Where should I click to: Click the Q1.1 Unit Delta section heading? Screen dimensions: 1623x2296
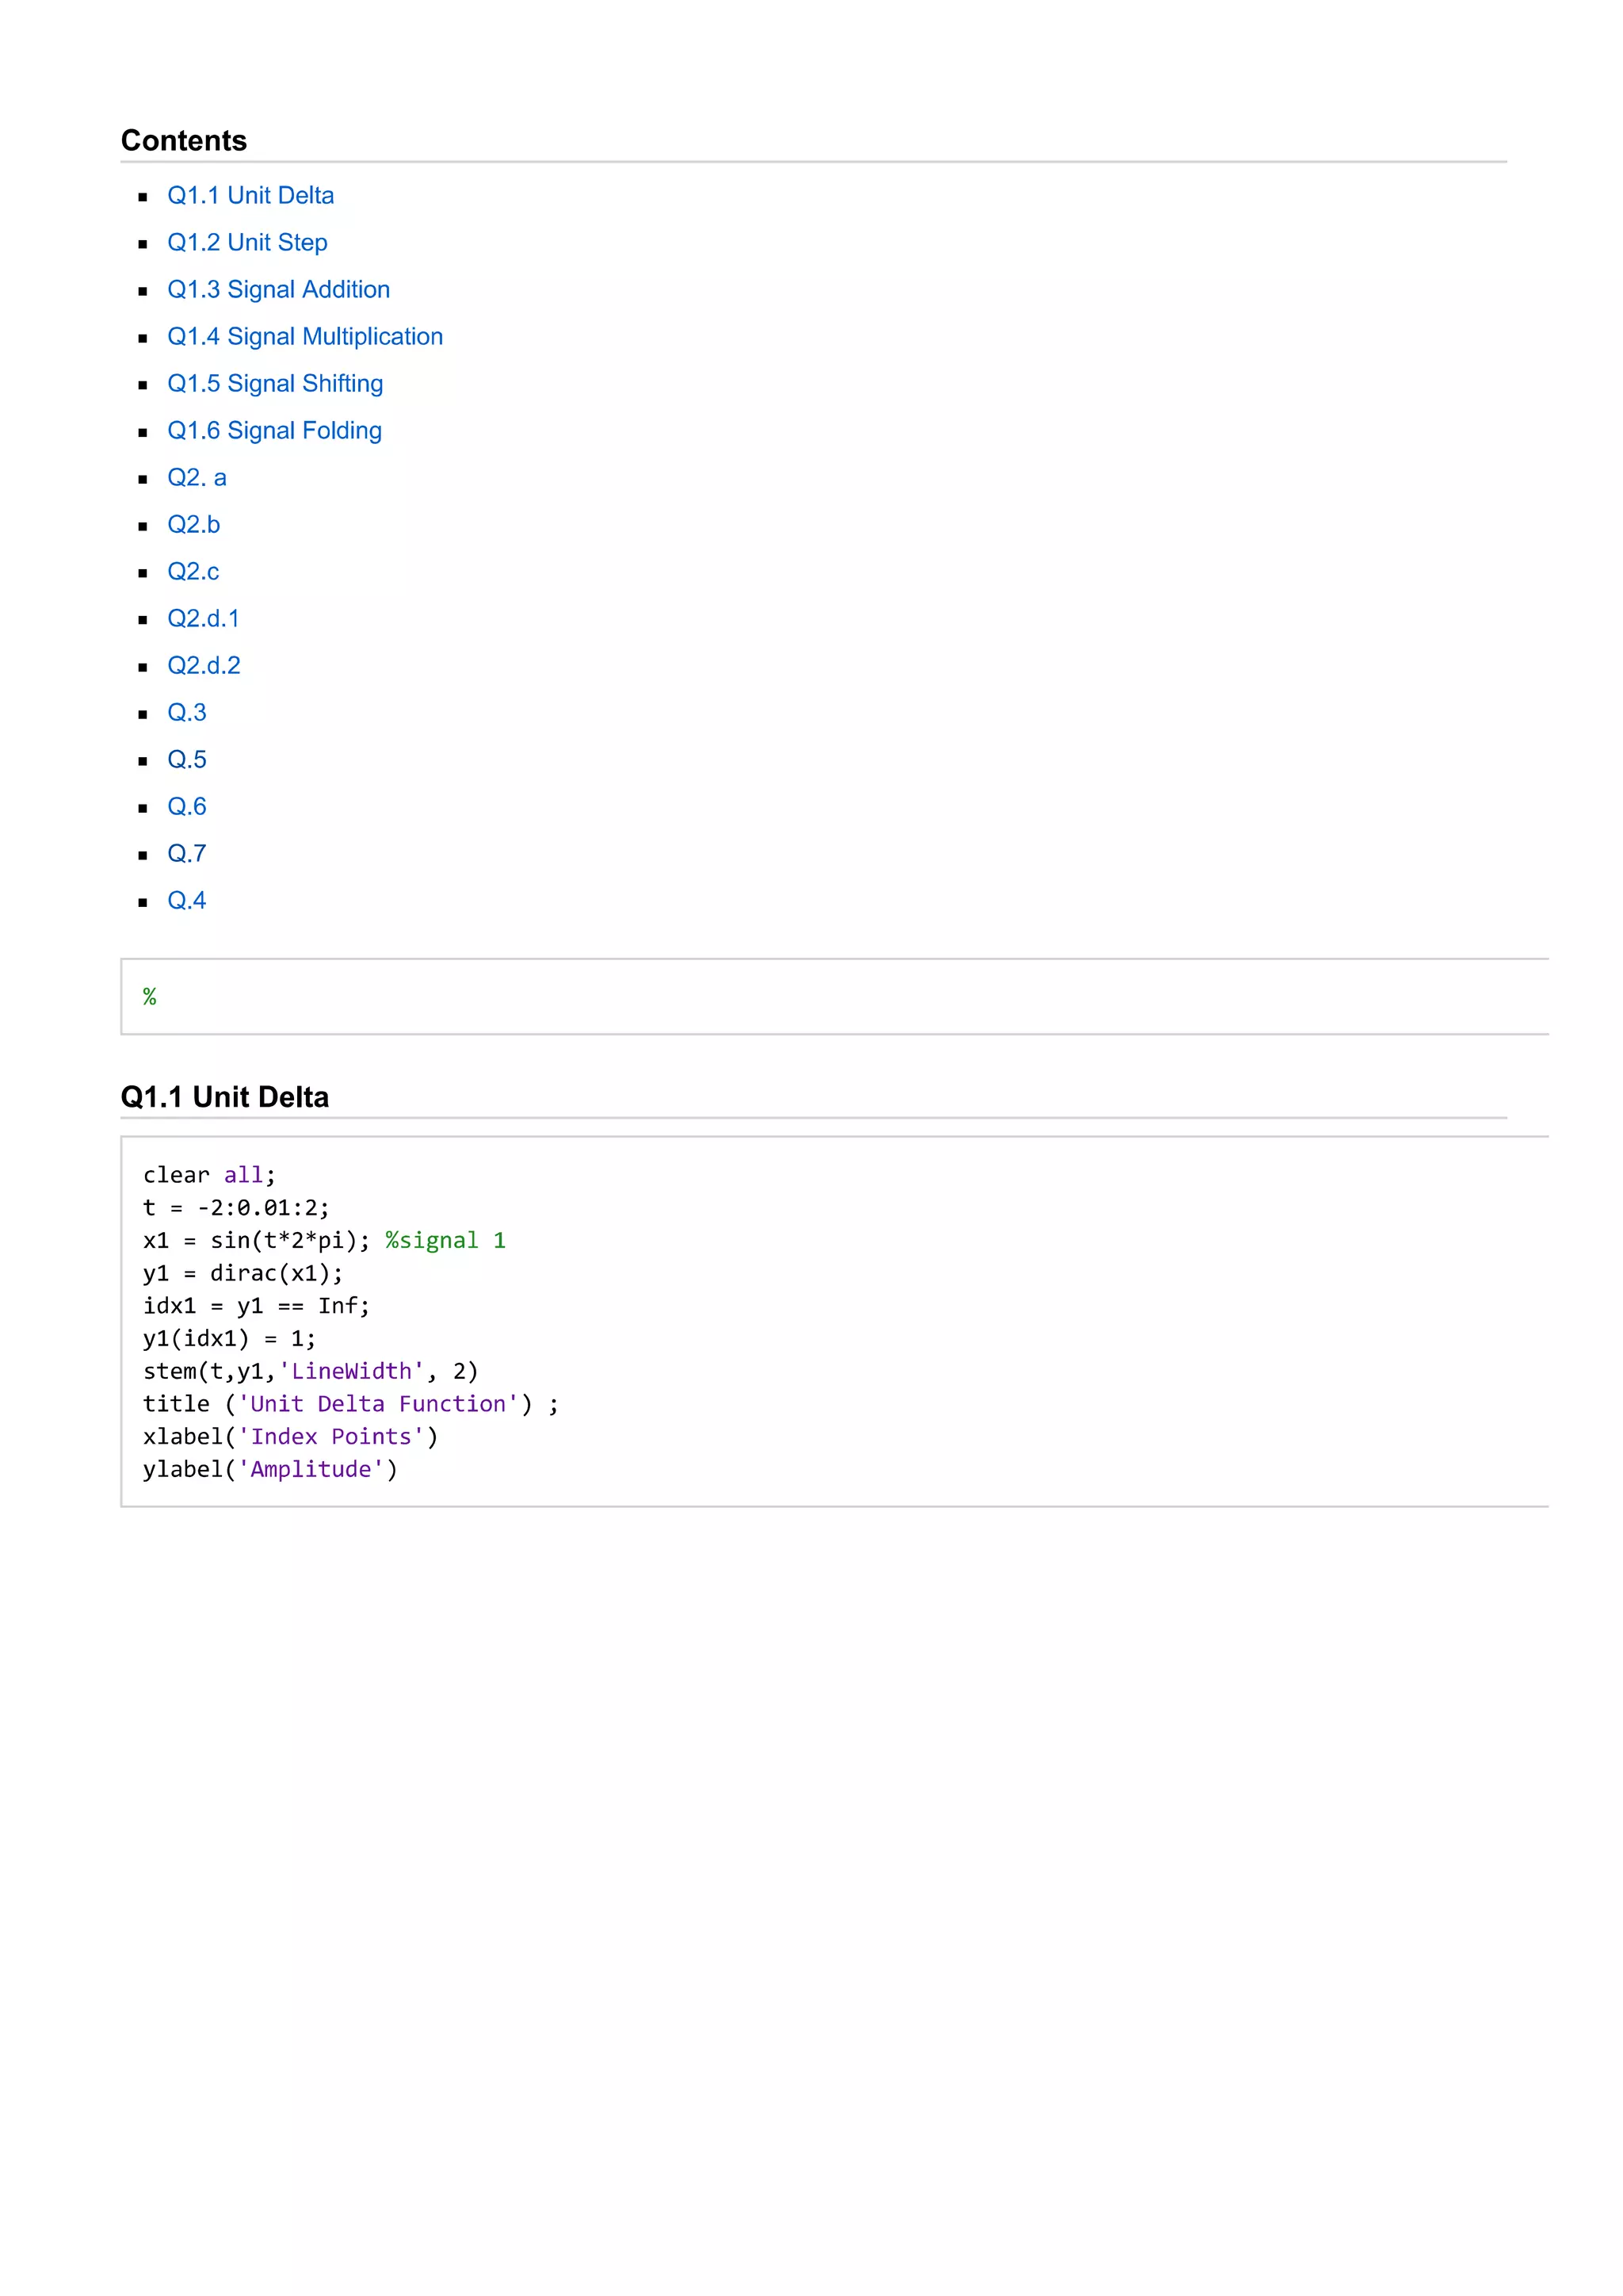tap(225, 1097)
